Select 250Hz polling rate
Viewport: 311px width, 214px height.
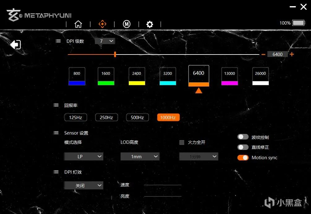[107, 117]
